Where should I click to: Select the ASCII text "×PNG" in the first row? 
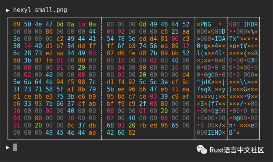[x=204, y=24]
